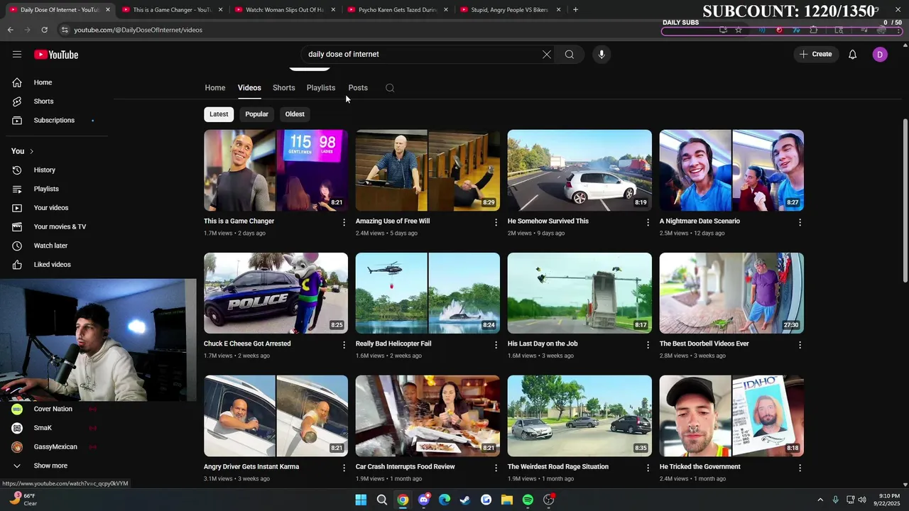Open the YouTube hamburger guide menu
This screenshot has width=909, height=511.
point(17,55)
